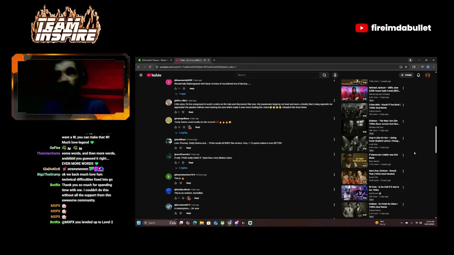
Task: Open If Wanna Be A Baller 60's Blues title
Action: [383, 156]
